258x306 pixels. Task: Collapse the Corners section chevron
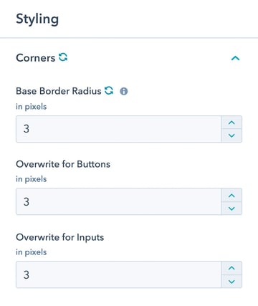point(235,58)
